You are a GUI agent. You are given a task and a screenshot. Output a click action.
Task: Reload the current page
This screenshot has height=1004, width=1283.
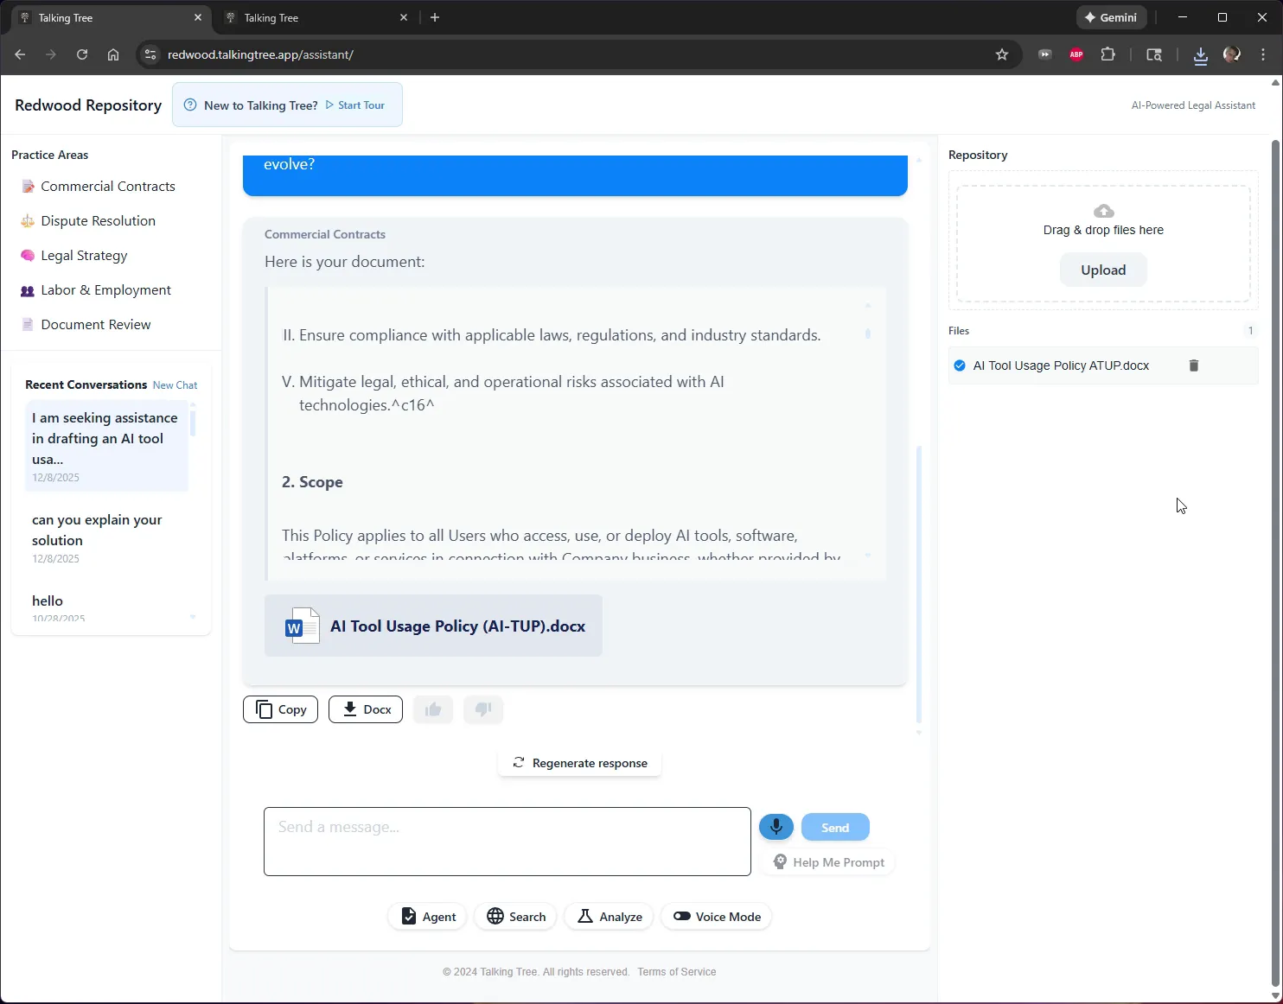[x=82, y=54]
